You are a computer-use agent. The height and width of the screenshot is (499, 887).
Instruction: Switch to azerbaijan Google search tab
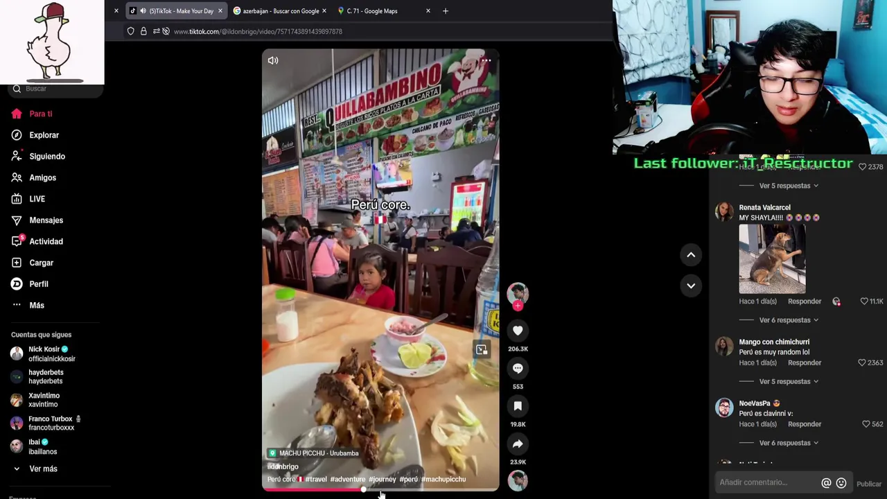click(280, 11)
